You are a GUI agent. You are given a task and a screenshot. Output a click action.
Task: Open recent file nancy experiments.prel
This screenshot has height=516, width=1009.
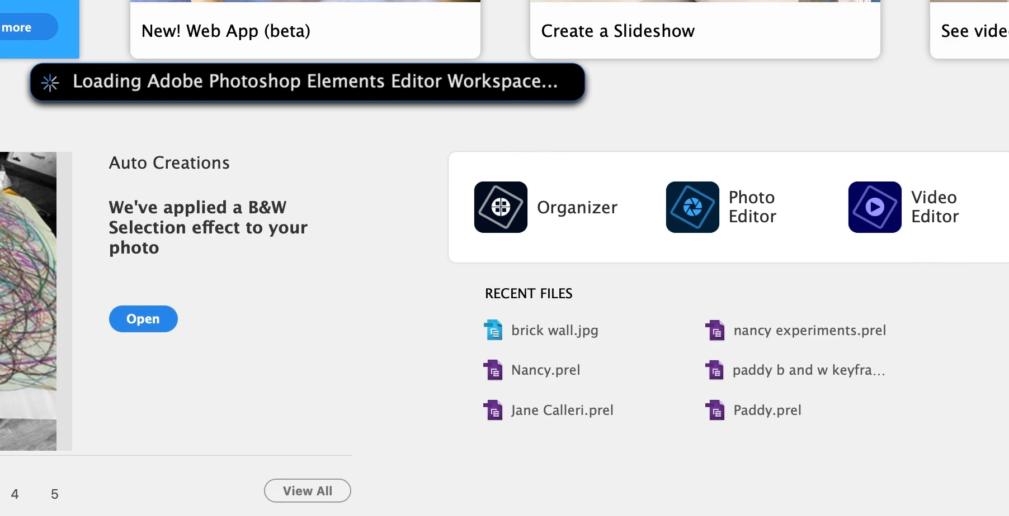[x=810, y=331]
